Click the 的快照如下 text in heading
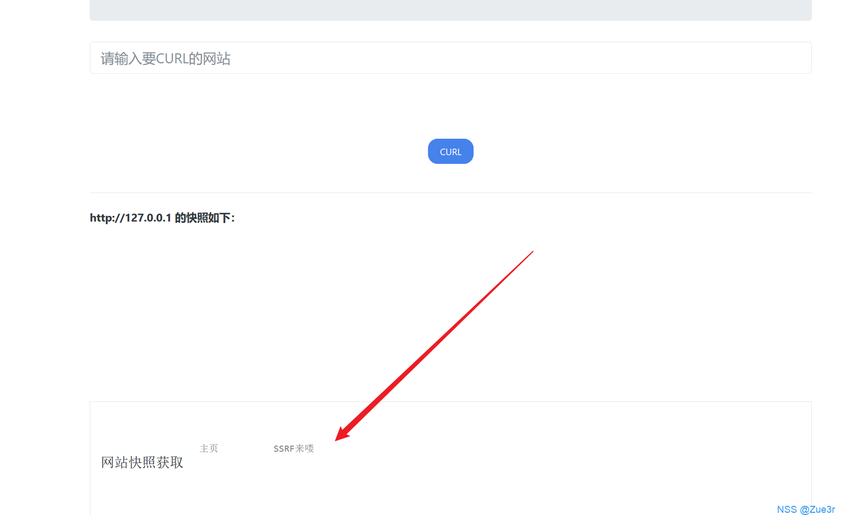This screenshot has width=853, height=515. tap(204, 218)
